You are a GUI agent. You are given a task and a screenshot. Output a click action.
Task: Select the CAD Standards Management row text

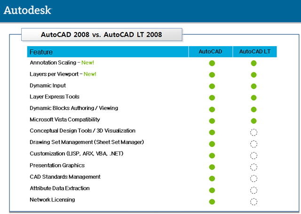(x=65, y=177)
